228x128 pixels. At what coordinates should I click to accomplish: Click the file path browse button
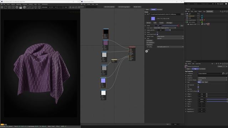182,14
